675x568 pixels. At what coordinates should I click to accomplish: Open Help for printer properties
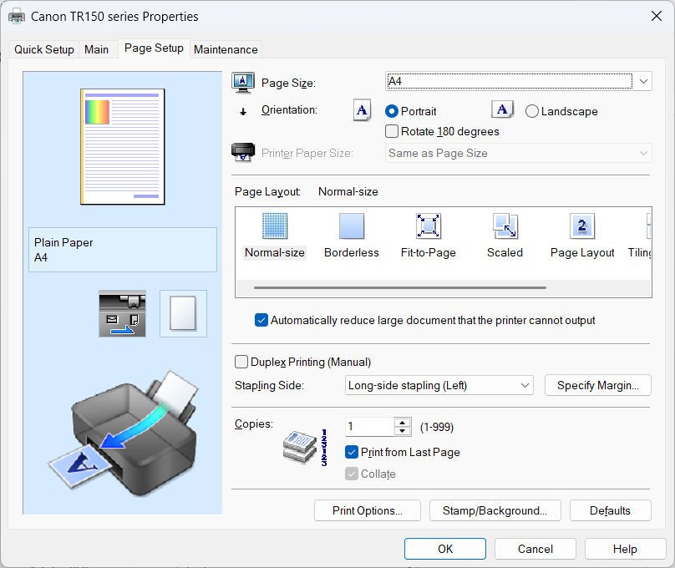(625, 549)
